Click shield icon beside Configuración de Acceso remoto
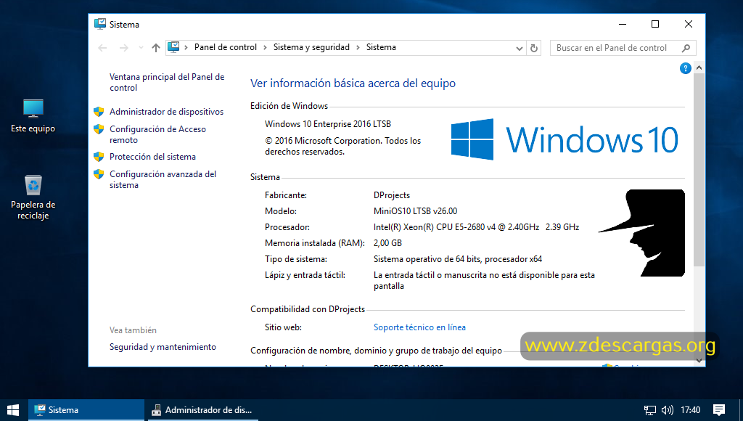 click(x=99, y=129)
